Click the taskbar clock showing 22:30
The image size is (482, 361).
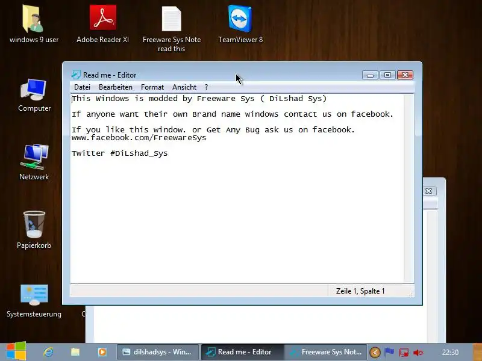450,353
